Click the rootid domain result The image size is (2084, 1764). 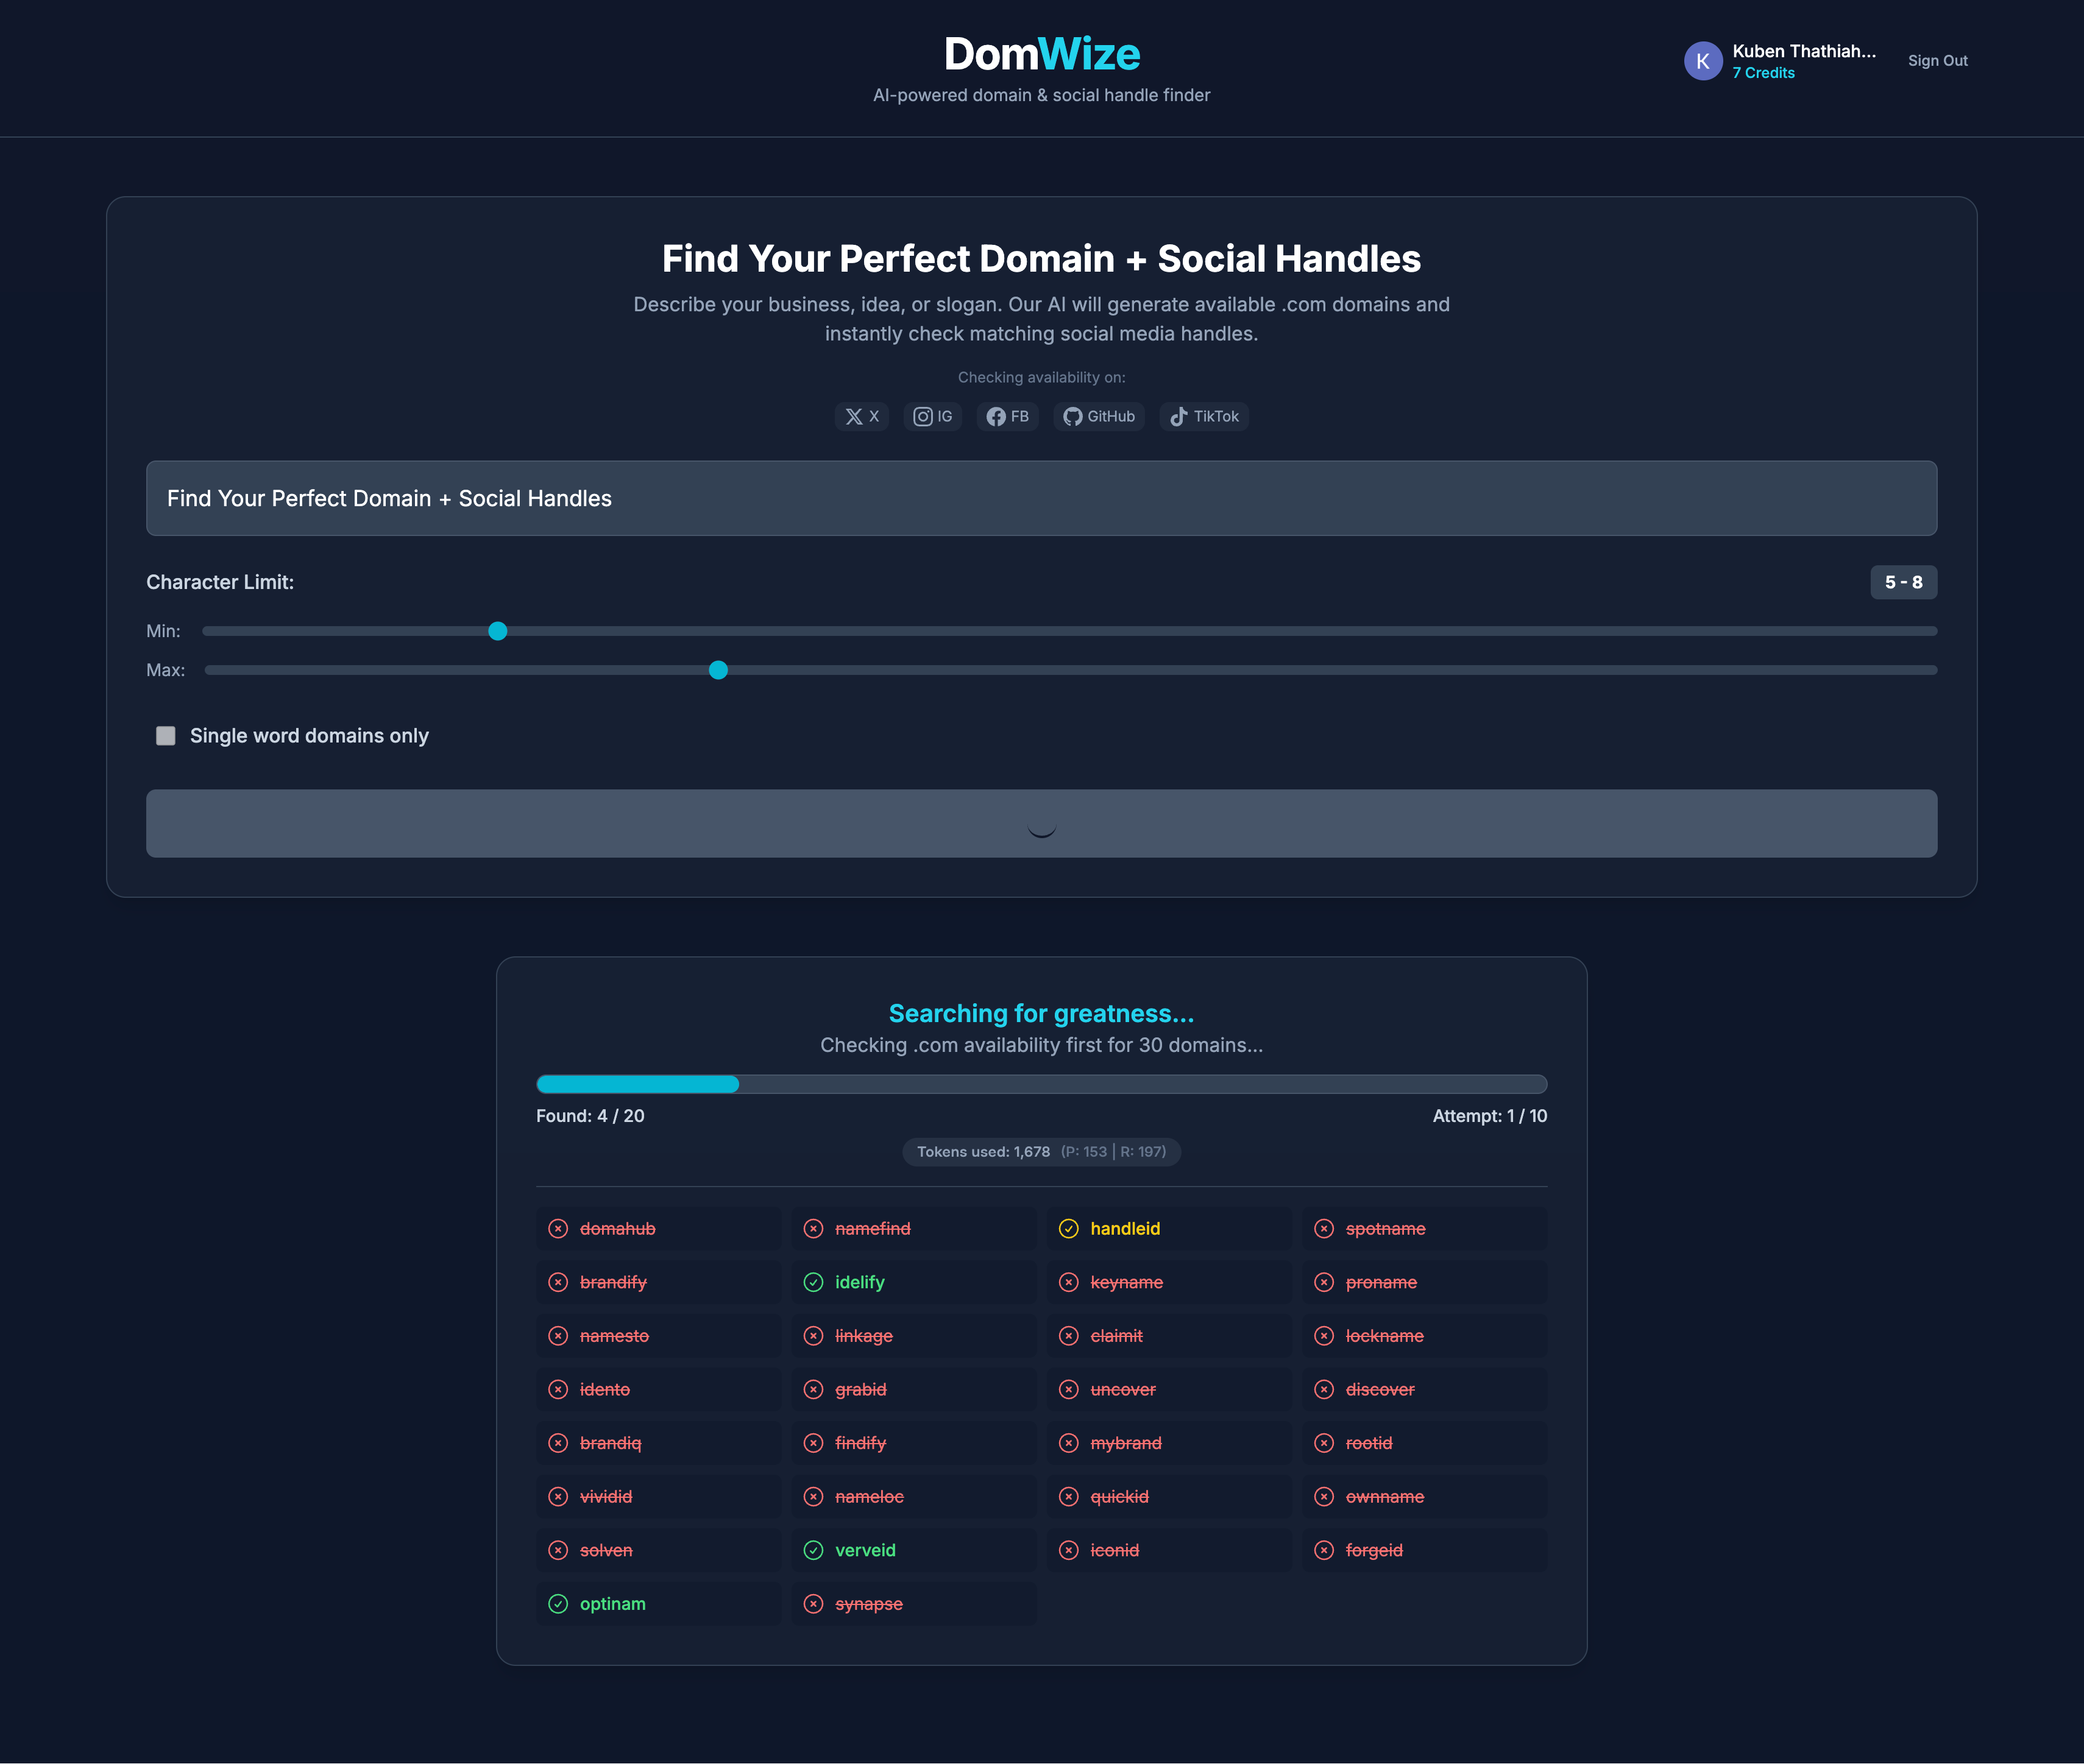point(1423,1443)
